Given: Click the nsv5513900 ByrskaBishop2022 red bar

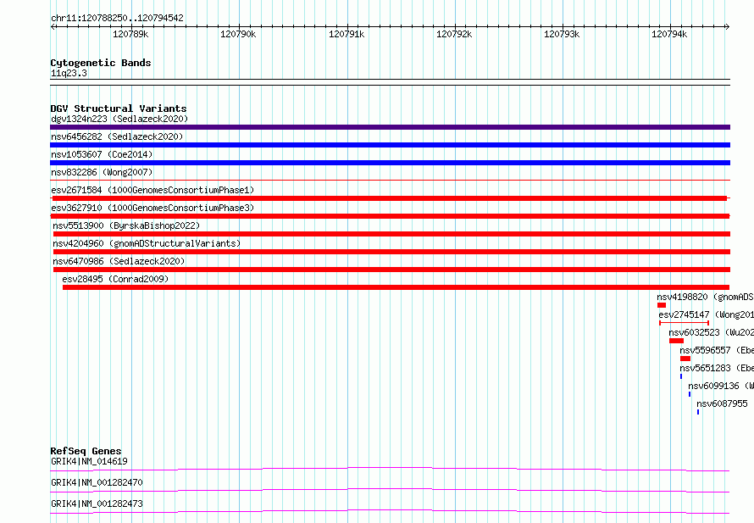Looking at the screenshot, I should (x=391, y=234).
